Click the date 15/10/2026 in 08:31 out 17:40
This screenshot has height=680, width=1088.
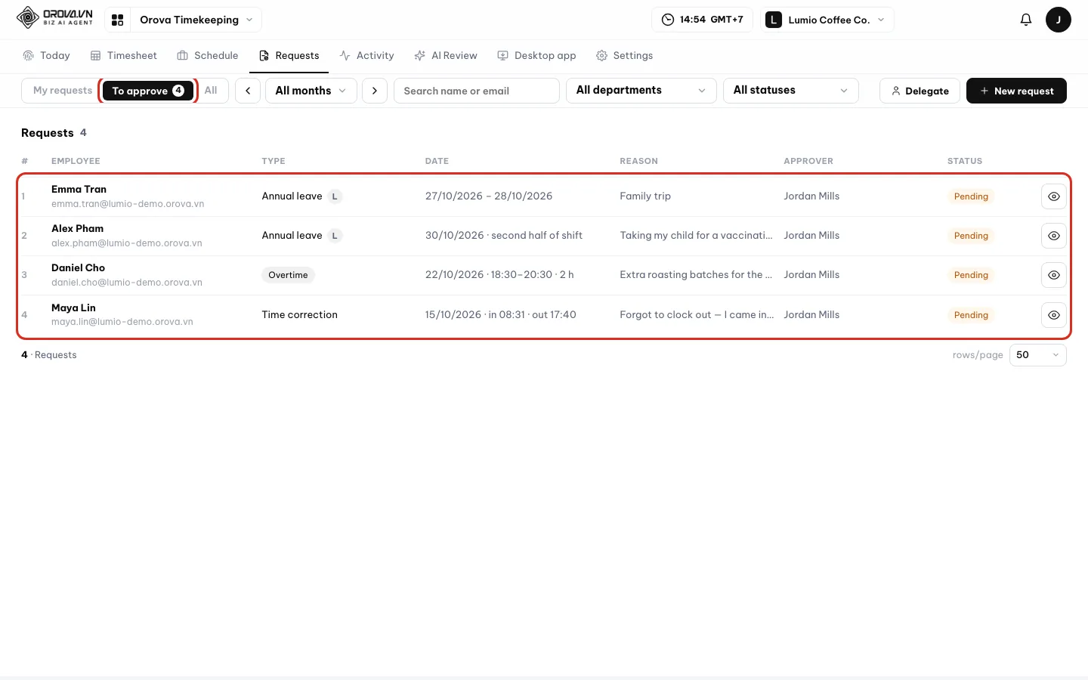500,314
